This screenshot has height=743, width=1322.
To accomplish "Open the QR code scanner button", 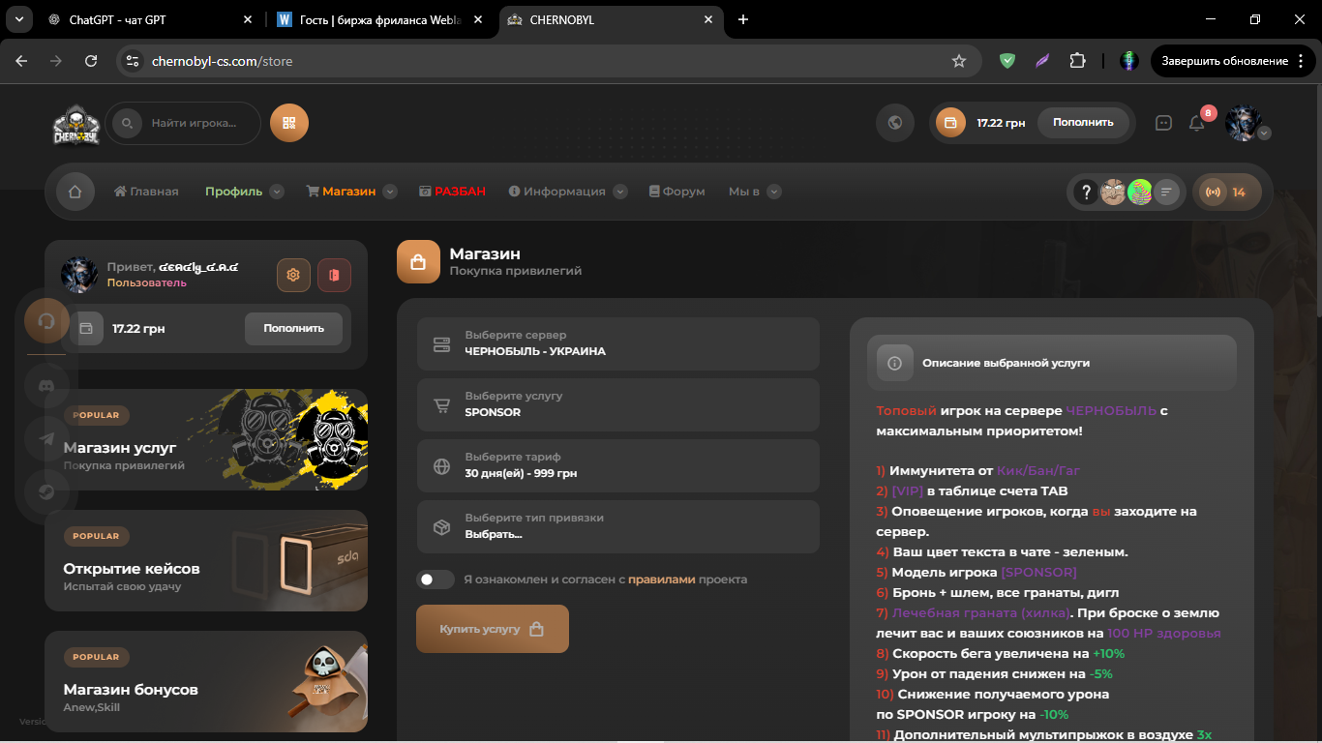I will [289, 123].
